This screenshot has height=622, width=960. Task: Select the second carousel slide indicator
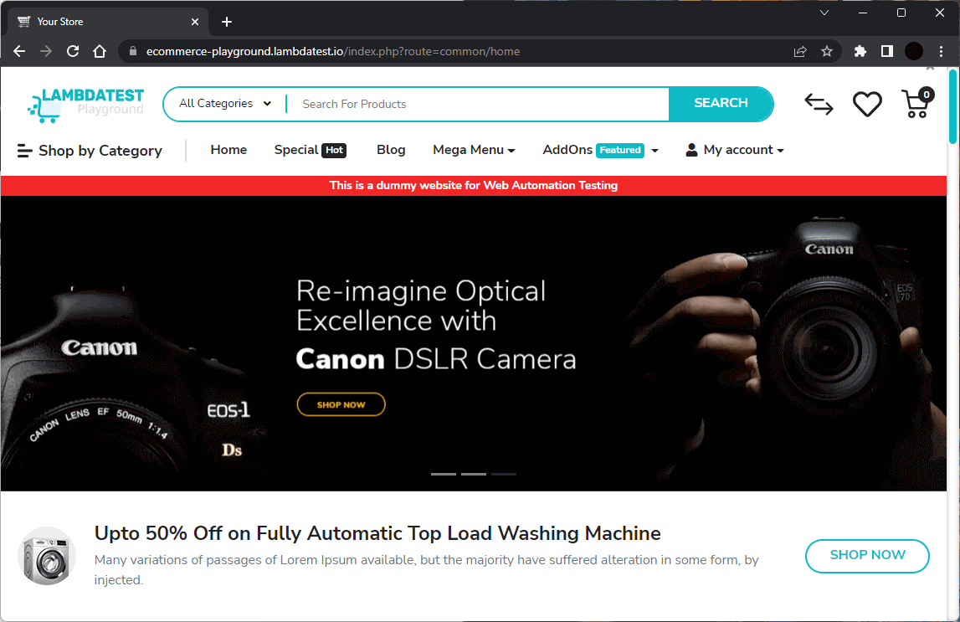pyautogui.click(x=474, y=474)
